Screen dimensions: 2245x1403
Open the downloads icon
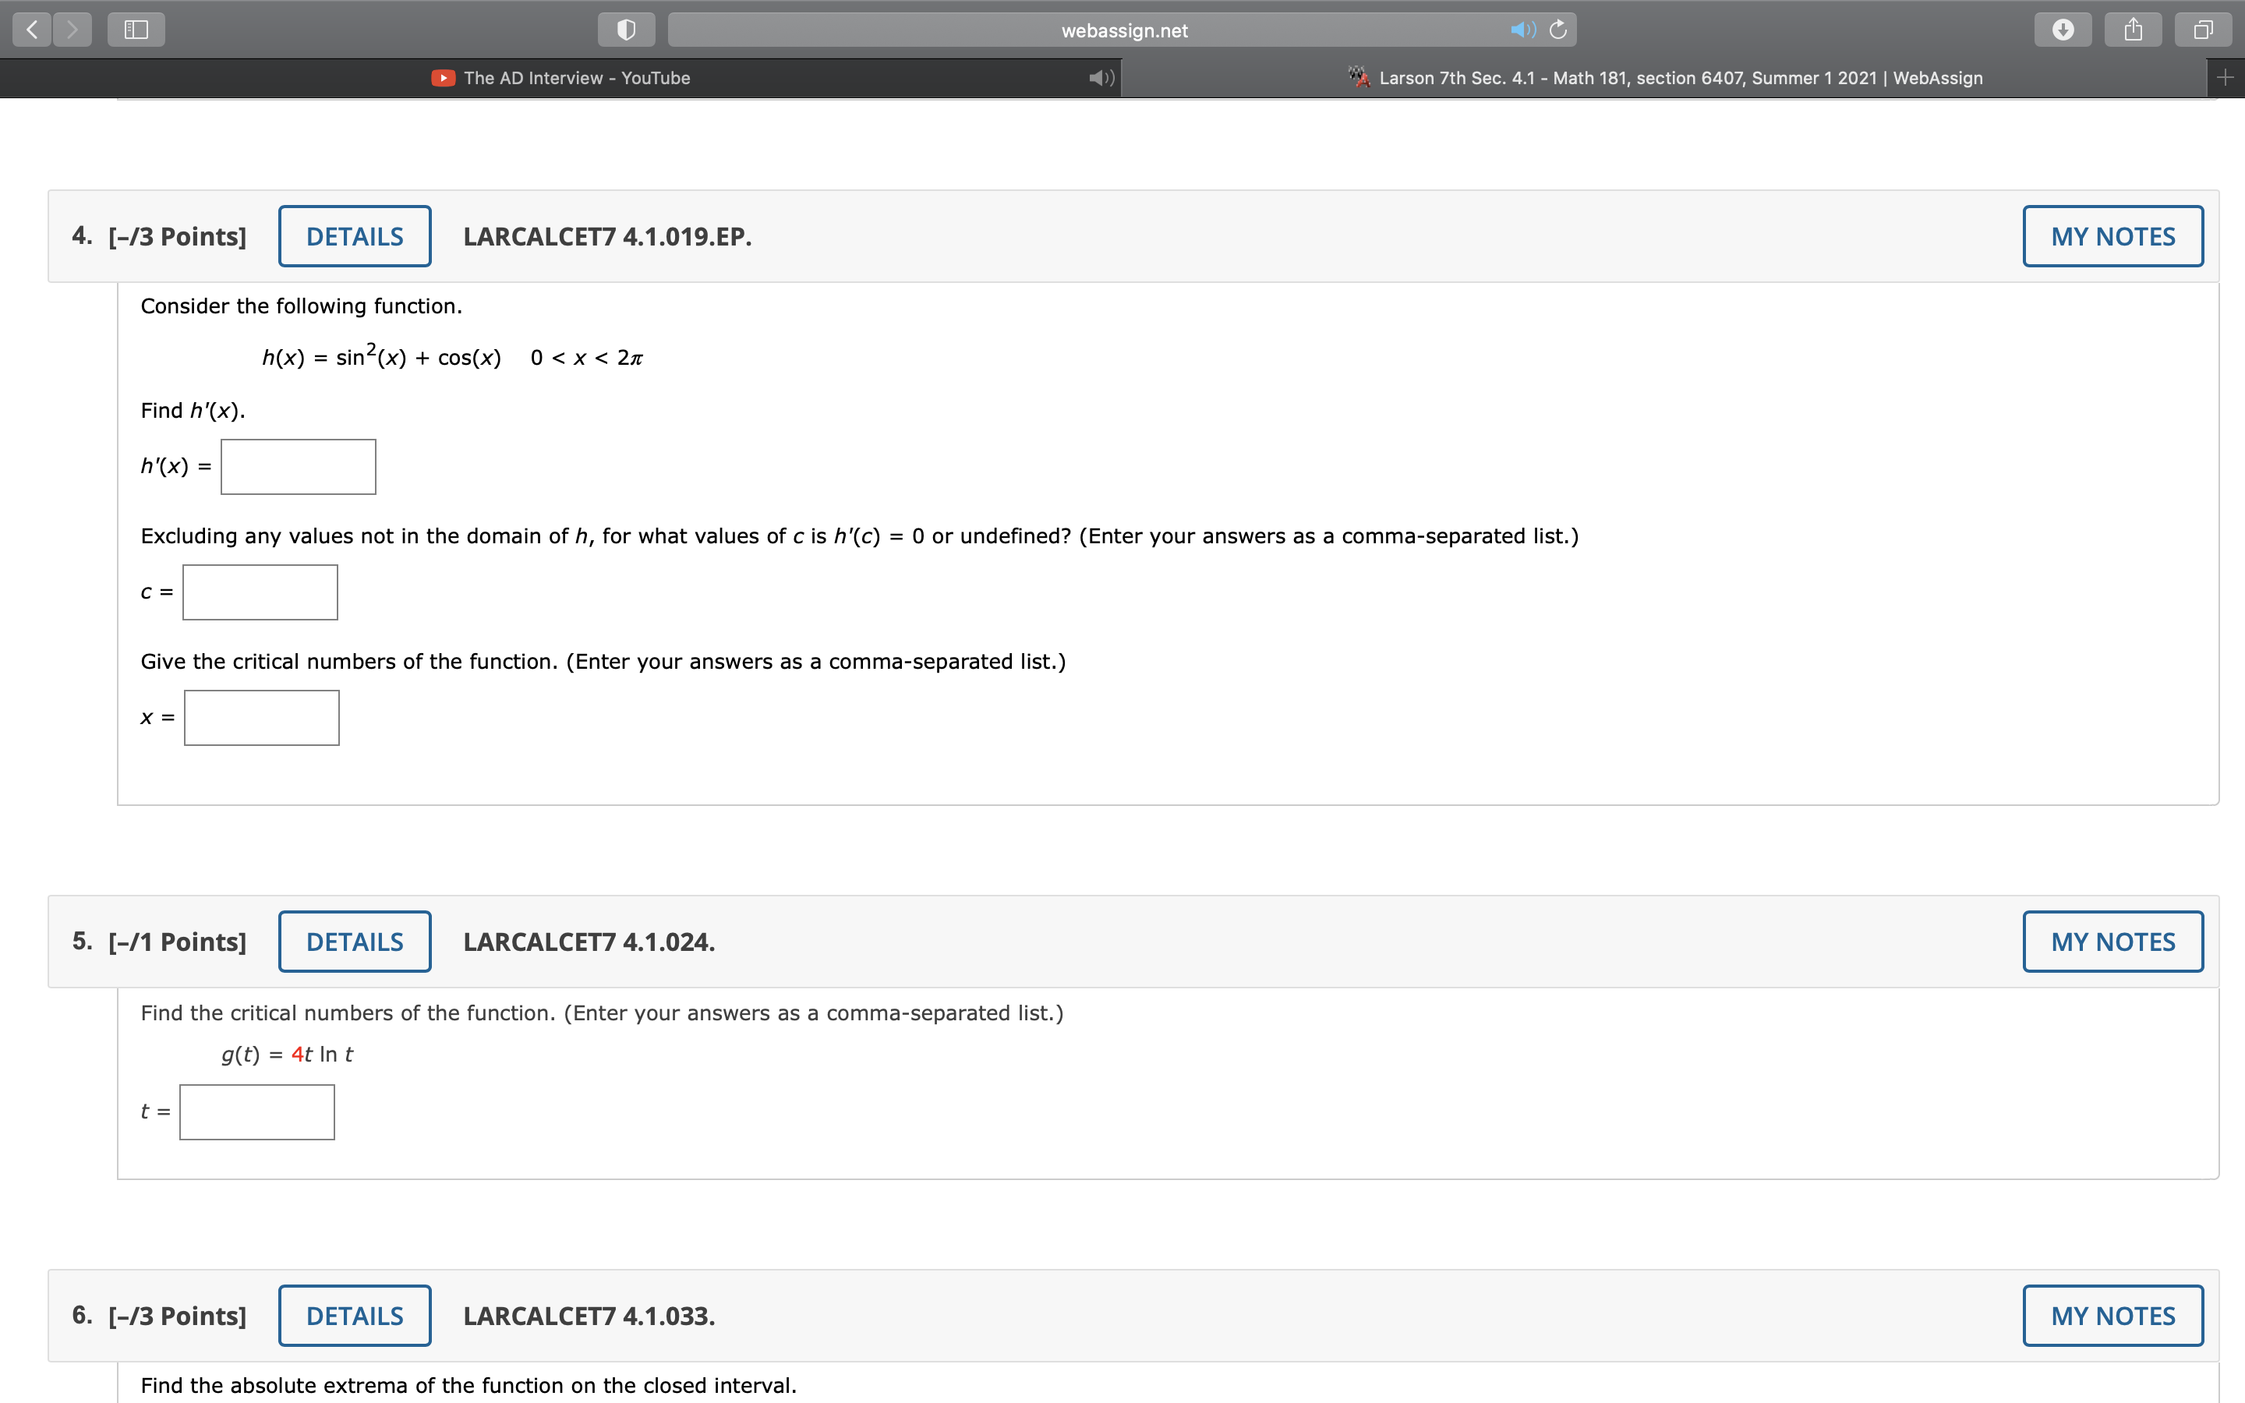(2063, 30)
